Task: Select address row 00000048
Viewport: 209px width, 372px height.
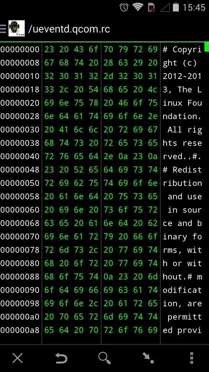Action: point(20,170)
